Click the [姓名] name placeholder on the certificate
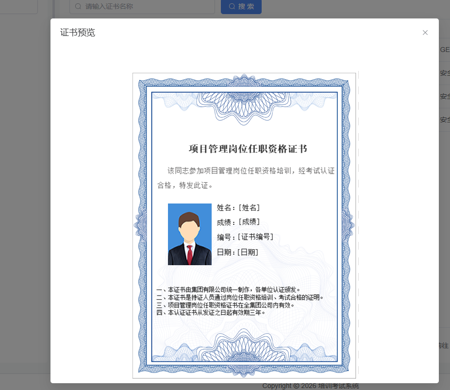Image resolution: width=450 pixels, height=390 pixels. point(250,207)
